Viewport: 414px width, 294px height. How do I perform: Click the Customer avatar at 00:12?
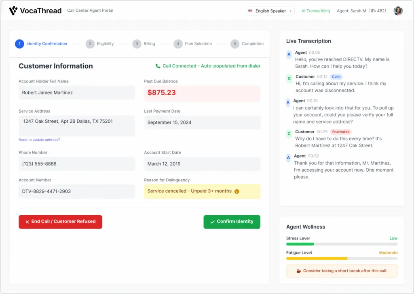pos(289,78)
